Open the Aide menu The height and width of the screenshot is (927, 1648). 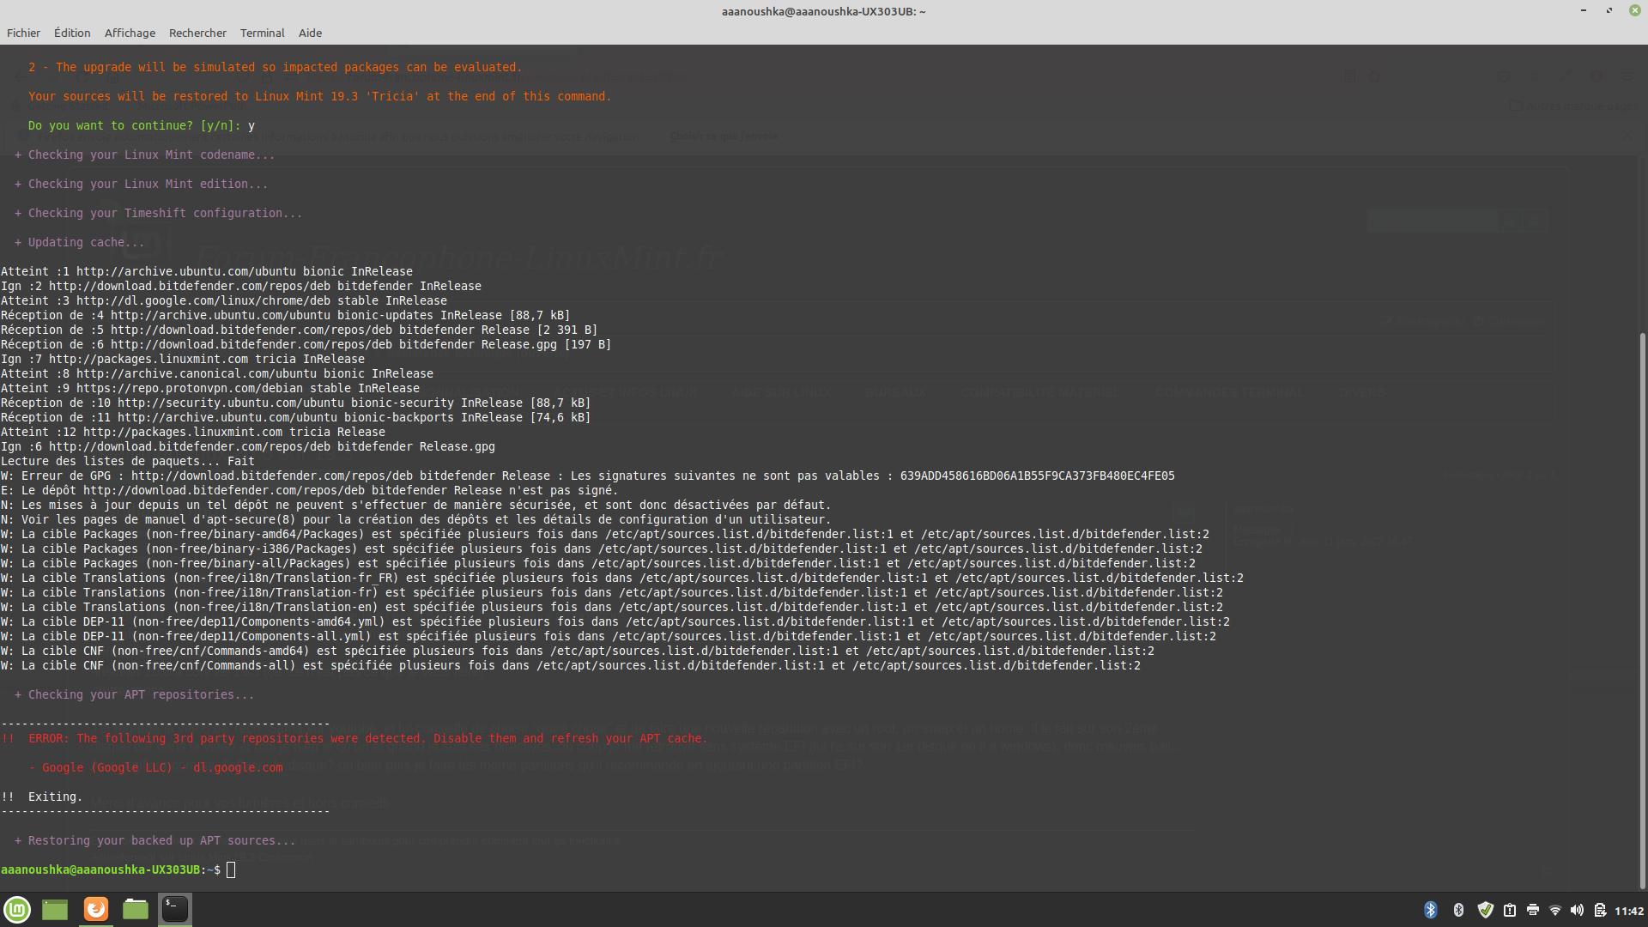coord(310,33)
